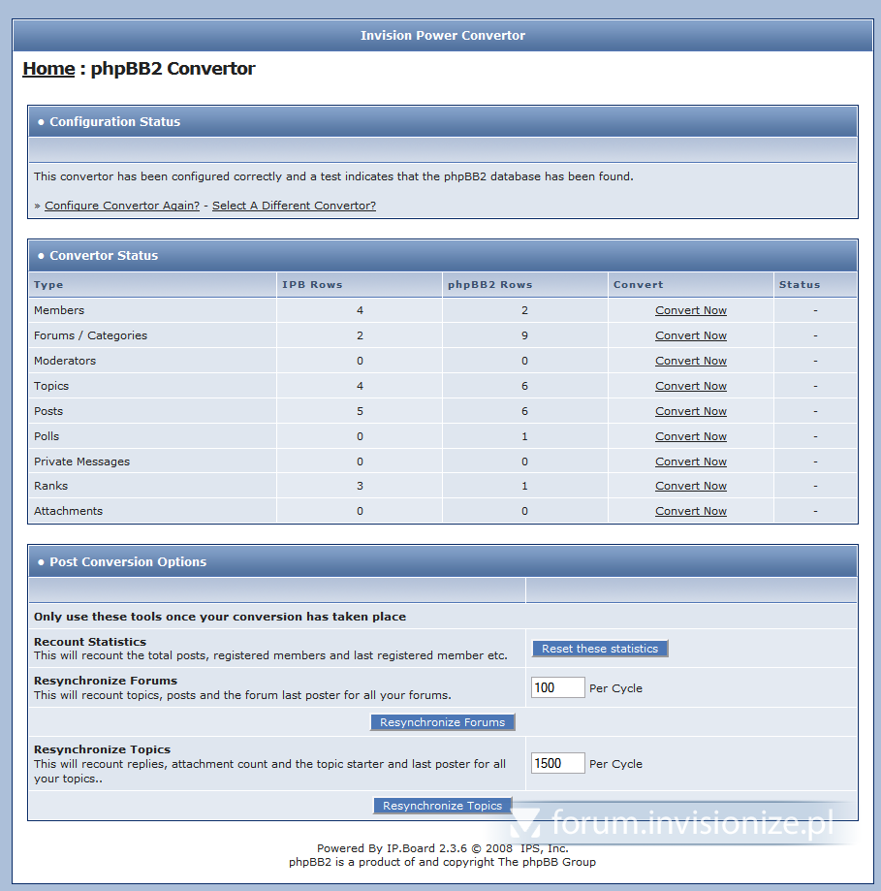This screenshot has height=891, width=881.
Task: Click the Configuration Status section header
Action: pos(114,121)
